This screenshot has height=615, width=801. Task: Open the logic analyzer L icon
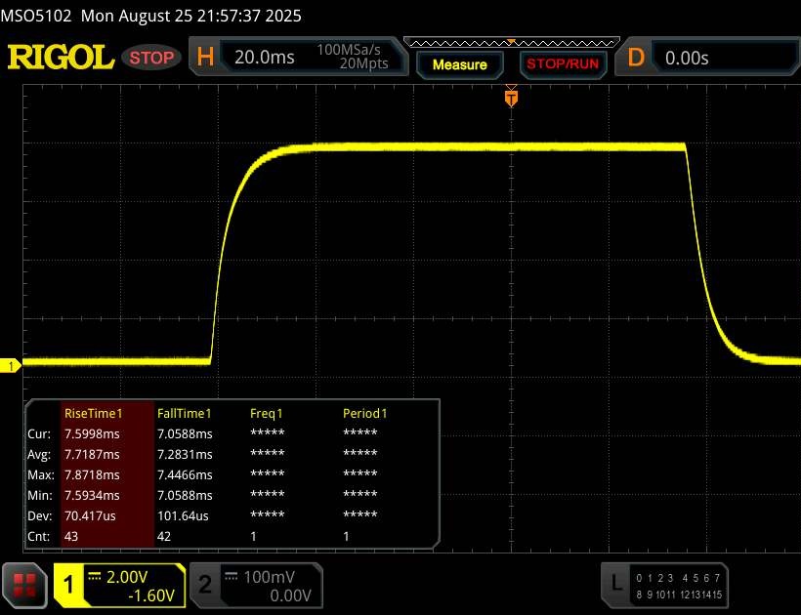(616, 583)
